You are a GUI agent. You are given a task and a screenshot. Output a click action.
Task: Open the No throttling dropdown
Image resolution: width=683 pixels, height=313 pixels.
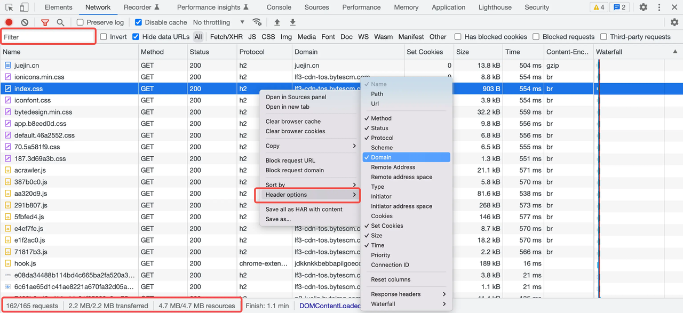coord(219,22)
